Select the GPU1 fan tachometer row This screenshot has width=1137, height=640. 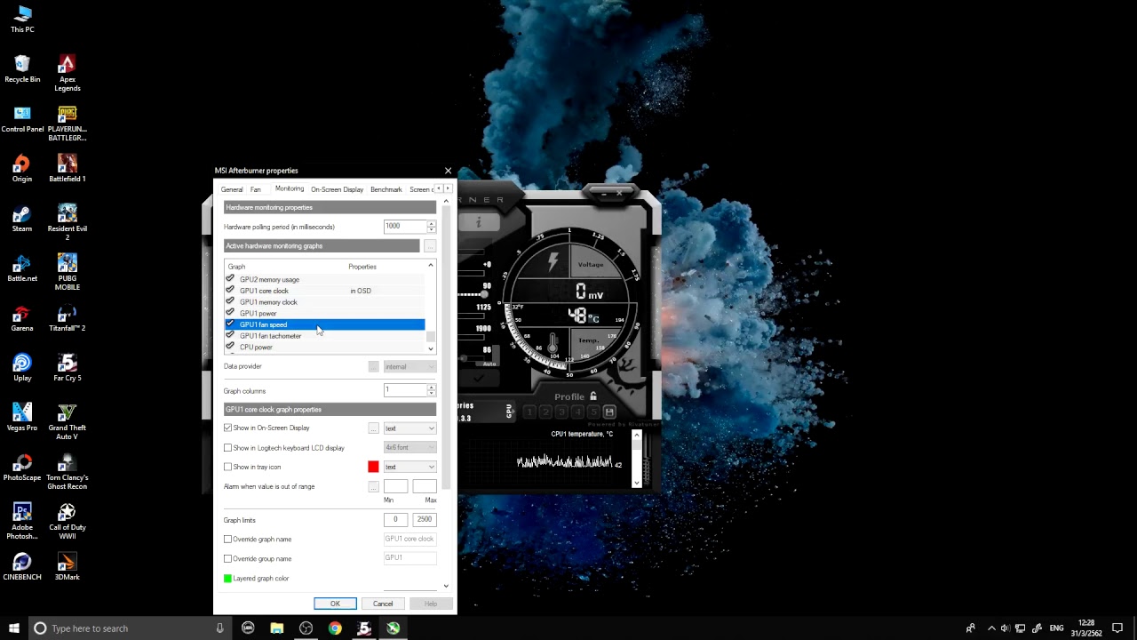[x=324, y=336]
